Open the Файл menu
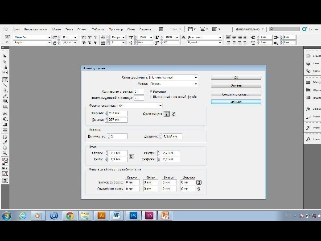 coord(16,29)
